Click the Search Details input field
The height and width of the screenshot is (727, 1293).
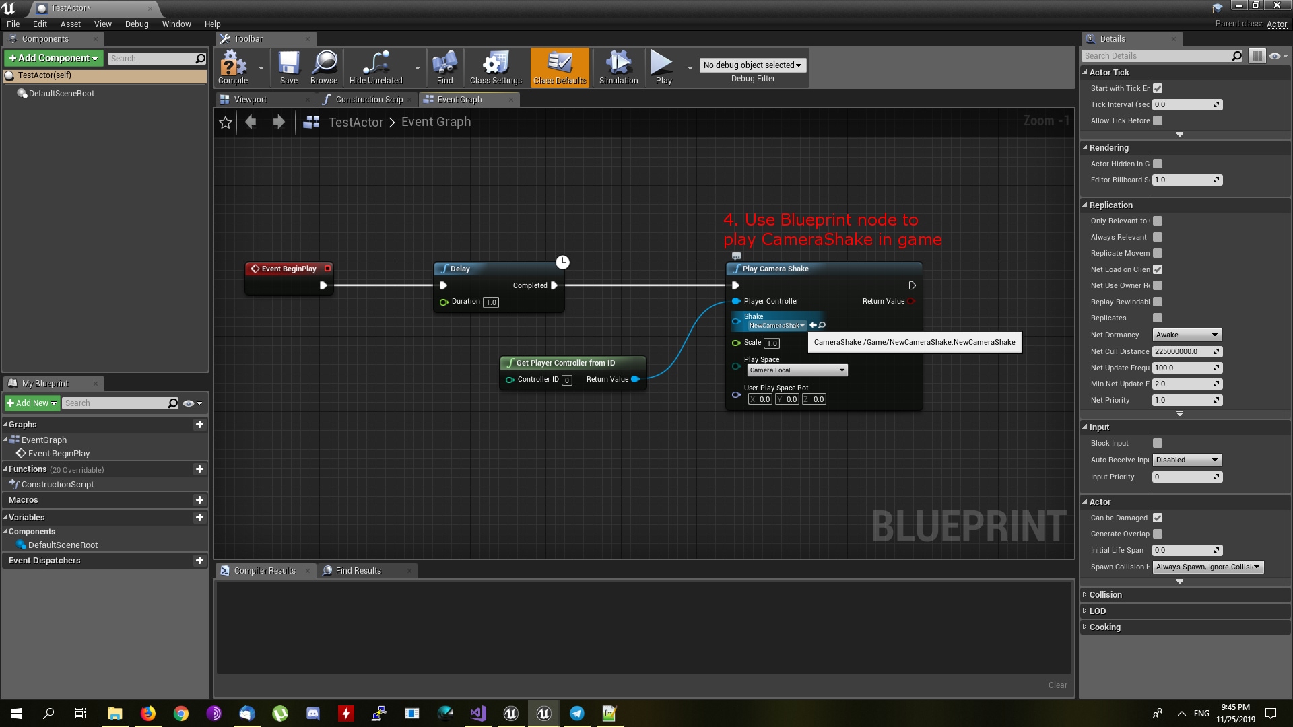tap(1158, 55)
